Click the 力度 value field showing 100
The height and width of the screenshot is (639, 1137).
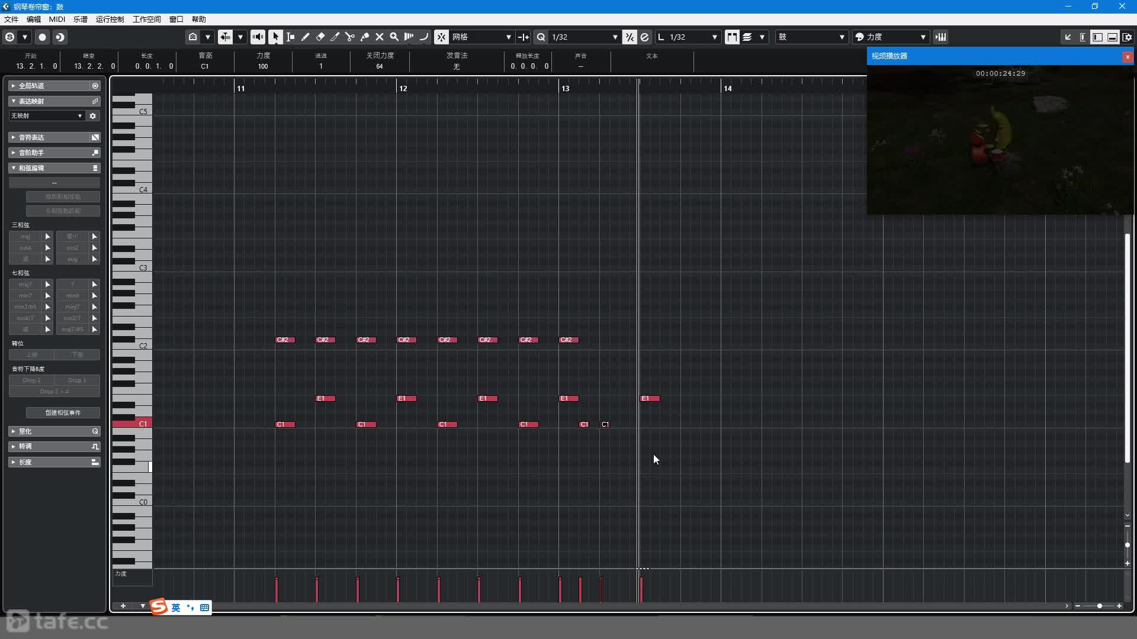pyautogui.click(x=263, y=66)
